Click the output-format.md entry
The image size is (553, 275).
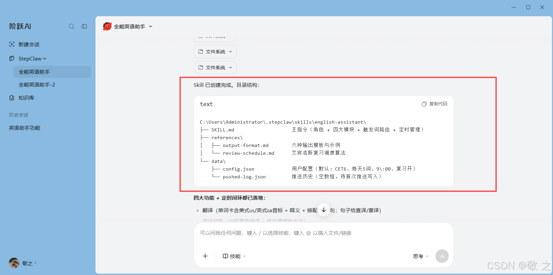click(x=246, y=145)
